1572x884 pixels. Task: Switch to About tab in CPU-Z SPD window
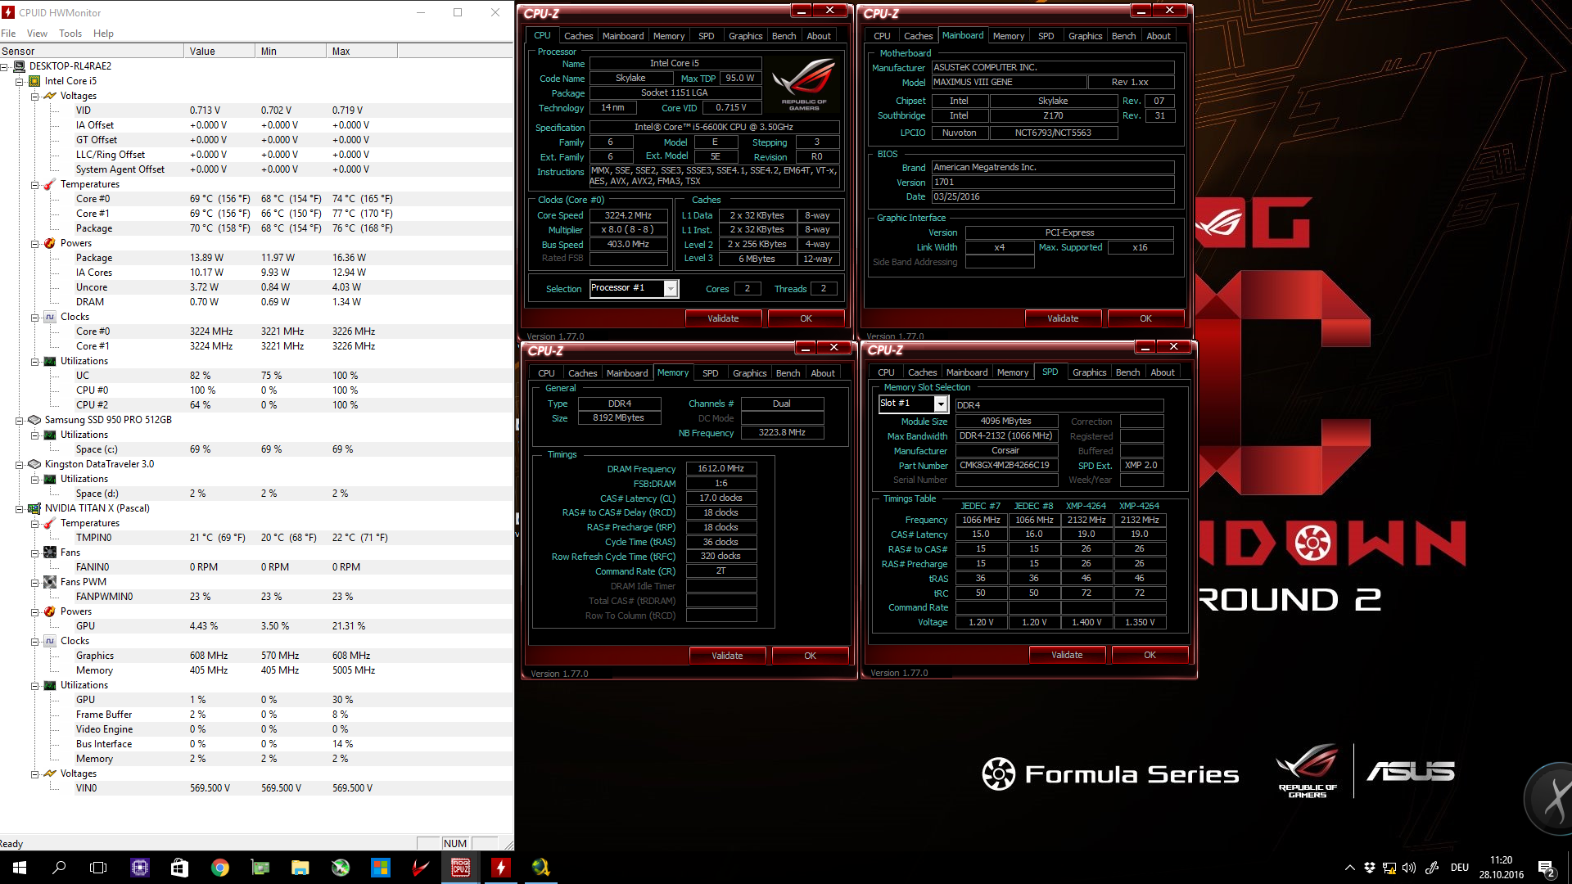click(1163, 372)
